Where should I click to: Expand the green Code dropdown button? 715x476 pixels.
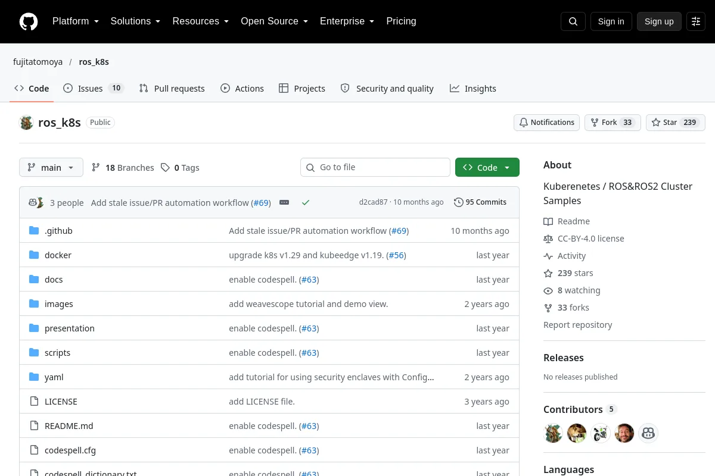click(x=487, y=167)
